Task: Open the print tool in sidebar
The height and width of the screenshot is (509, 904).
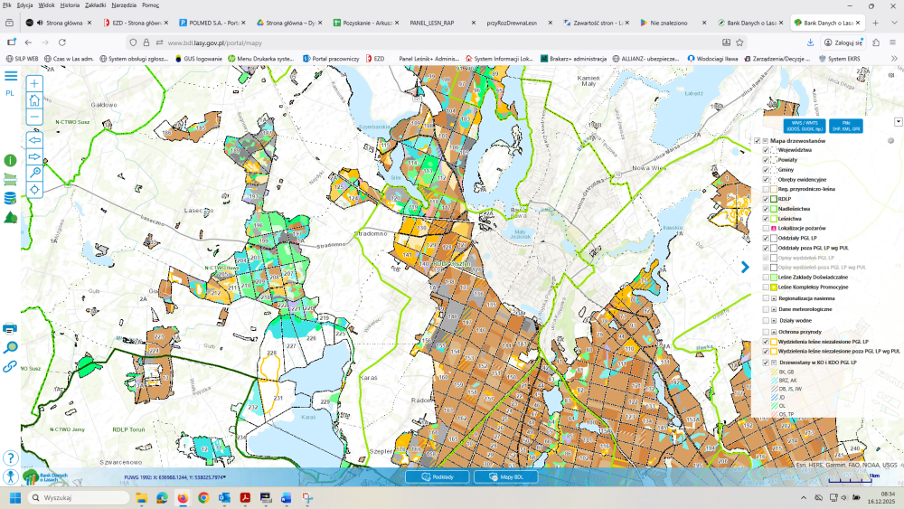Action: 11,327
